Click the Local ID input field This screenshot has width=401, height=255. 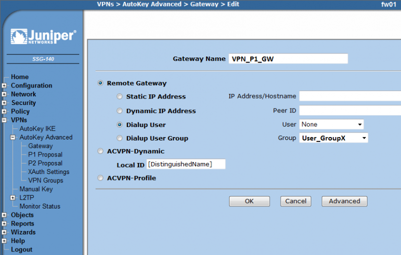point(186,164)
